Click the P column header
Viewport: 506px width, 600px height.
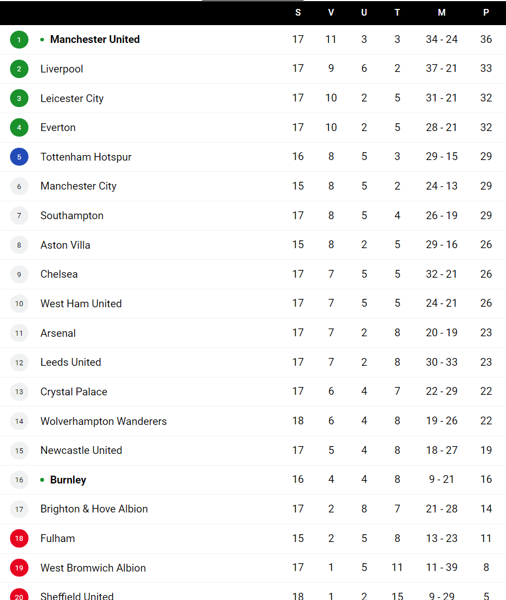point(486,13)
